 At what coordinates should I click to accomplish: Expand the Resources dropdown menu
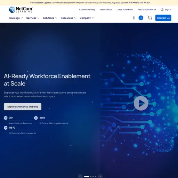click(x=68, y=18)
